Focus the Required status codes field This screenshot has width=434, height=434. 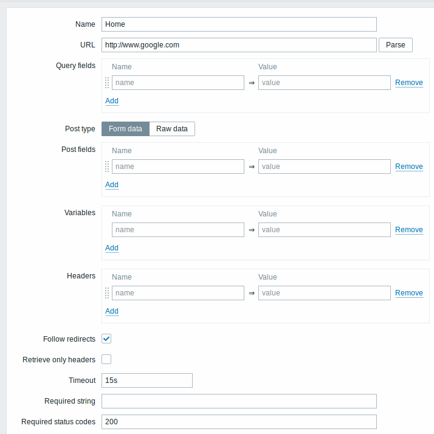pyautogui.click(x=239, y=422)
